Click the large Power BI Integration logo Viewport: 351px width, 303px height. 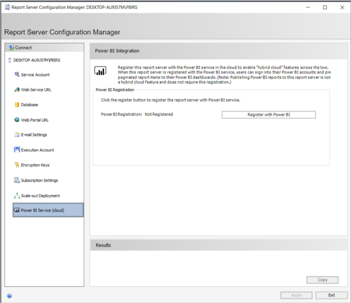click(100, 71)
